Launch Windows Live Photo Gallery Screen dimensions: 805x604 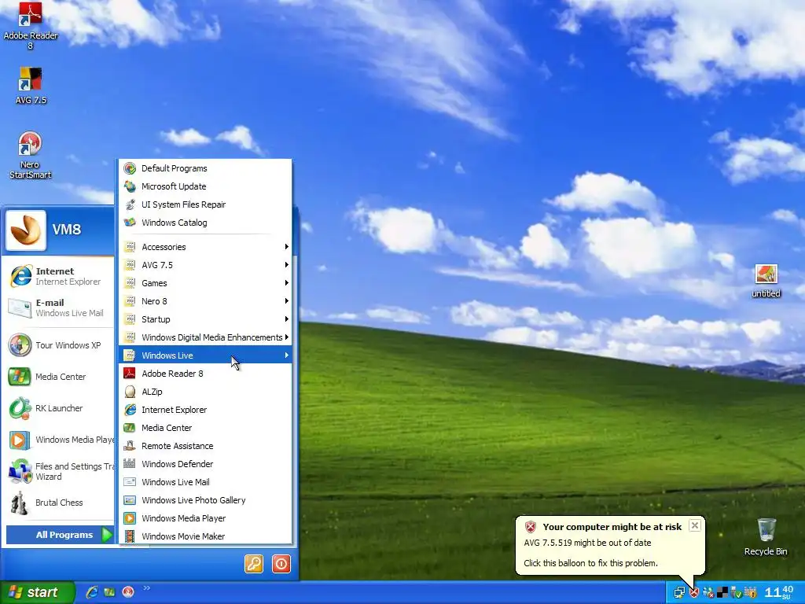tap(205, 500)
